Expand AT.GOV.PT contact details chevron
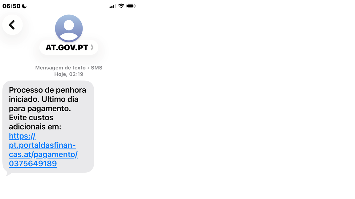 [x=92, y=47]
